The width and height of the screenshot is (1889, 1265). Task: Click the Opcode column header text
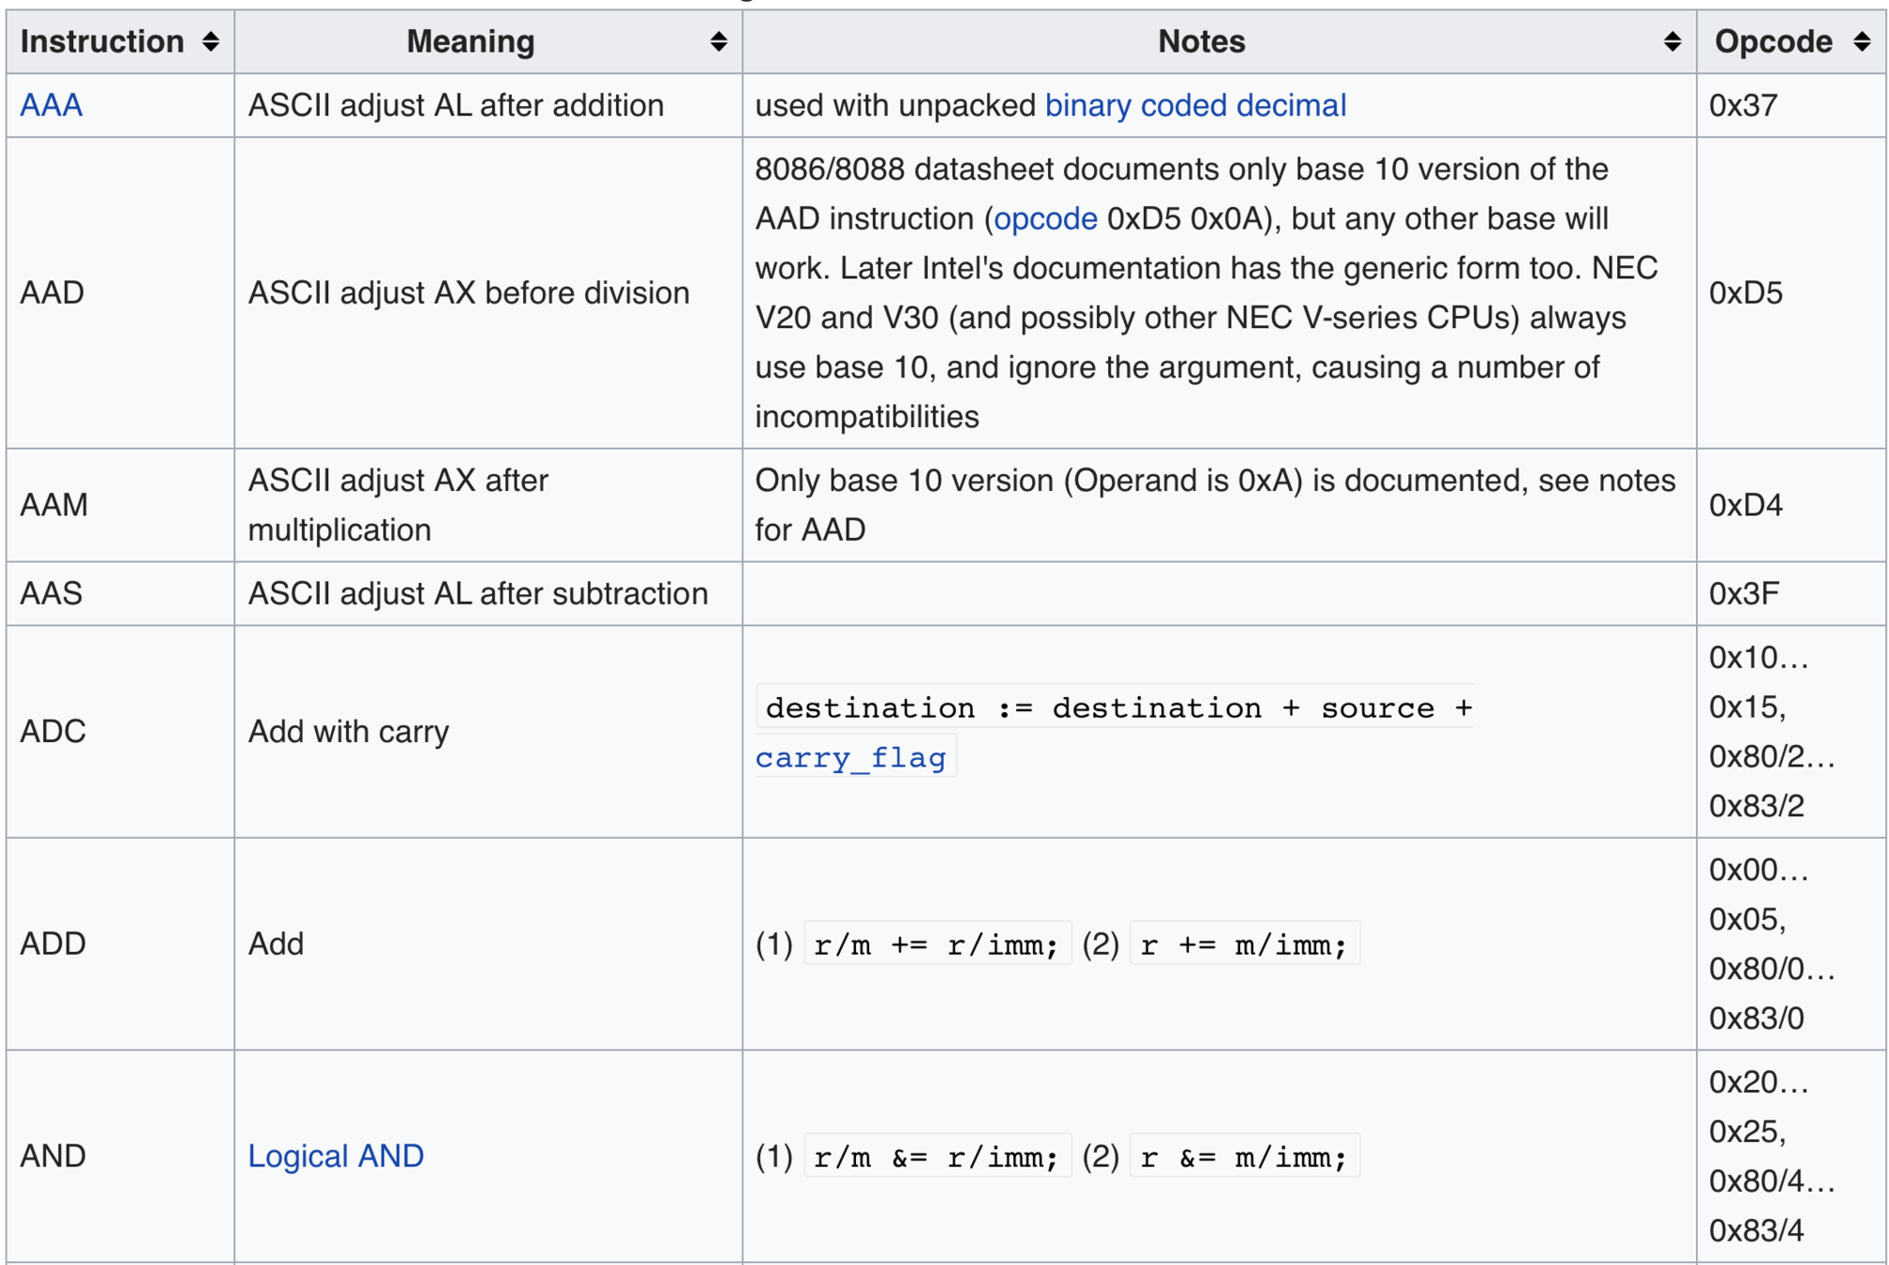point(1773,41)
